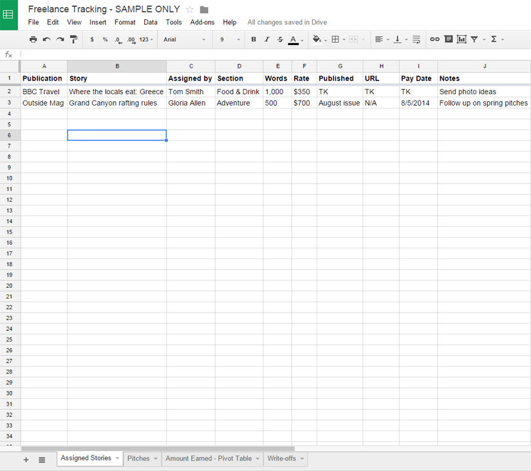Select the paint format tool
The image size is (531, 471).
coord(73,39)
